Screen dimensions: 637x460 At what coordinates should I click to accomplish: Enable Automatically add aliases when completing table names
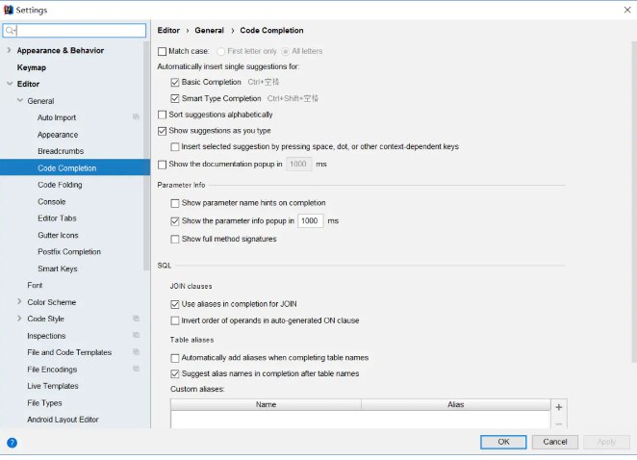click(x=175, y=358)
